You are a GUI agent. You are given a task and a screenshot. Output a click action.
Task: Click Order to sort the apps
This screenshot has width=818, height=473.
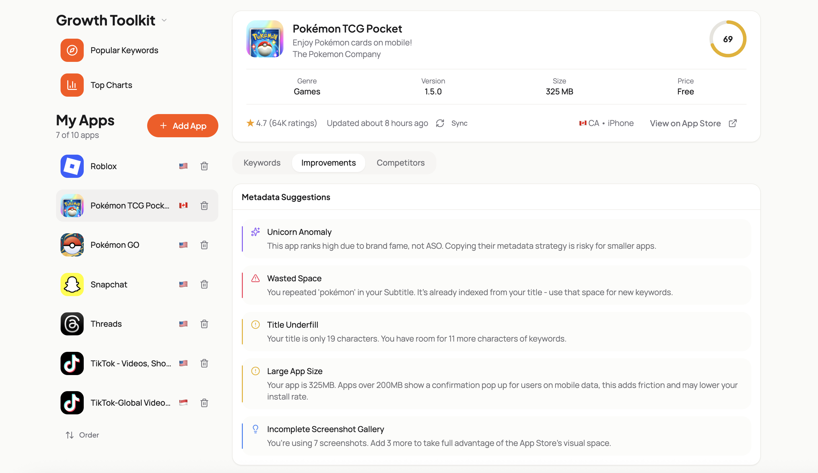[82, 435]
